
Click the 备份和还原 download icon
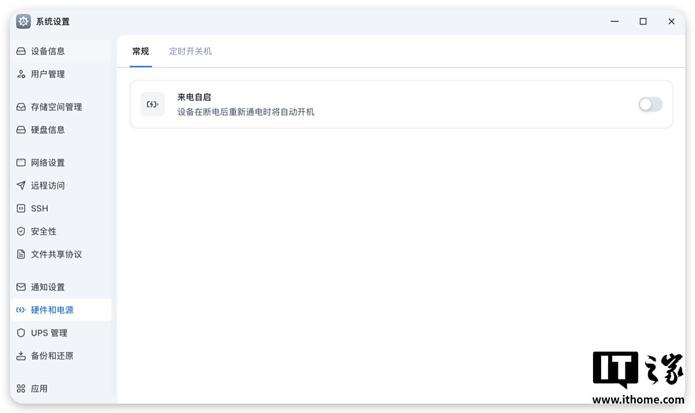[21, 356]
